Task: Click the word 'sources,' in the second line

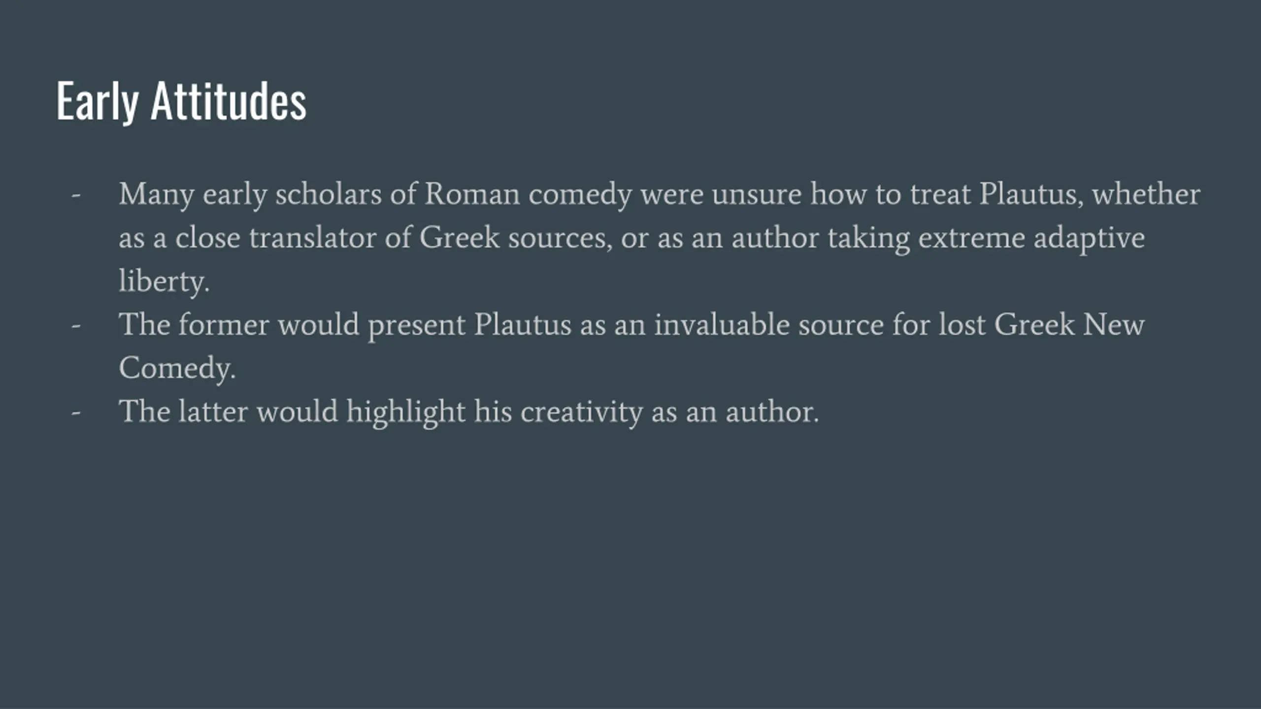Action: click(561, 238)
